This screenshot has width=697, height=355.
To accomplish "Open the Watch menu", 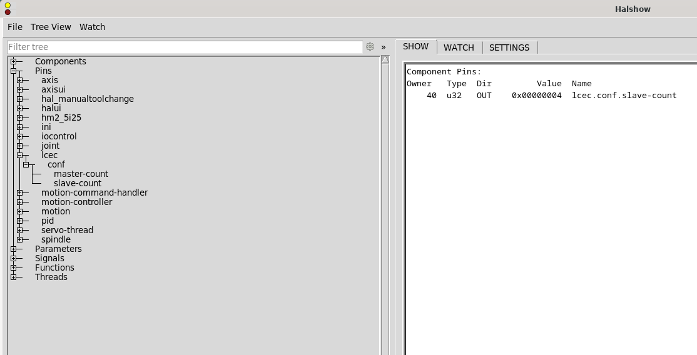I will tap(93, 27).
